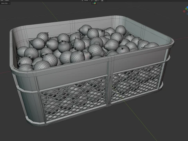
Task: Click the green Y axis on the navigation gizmo
Action: 186,9
